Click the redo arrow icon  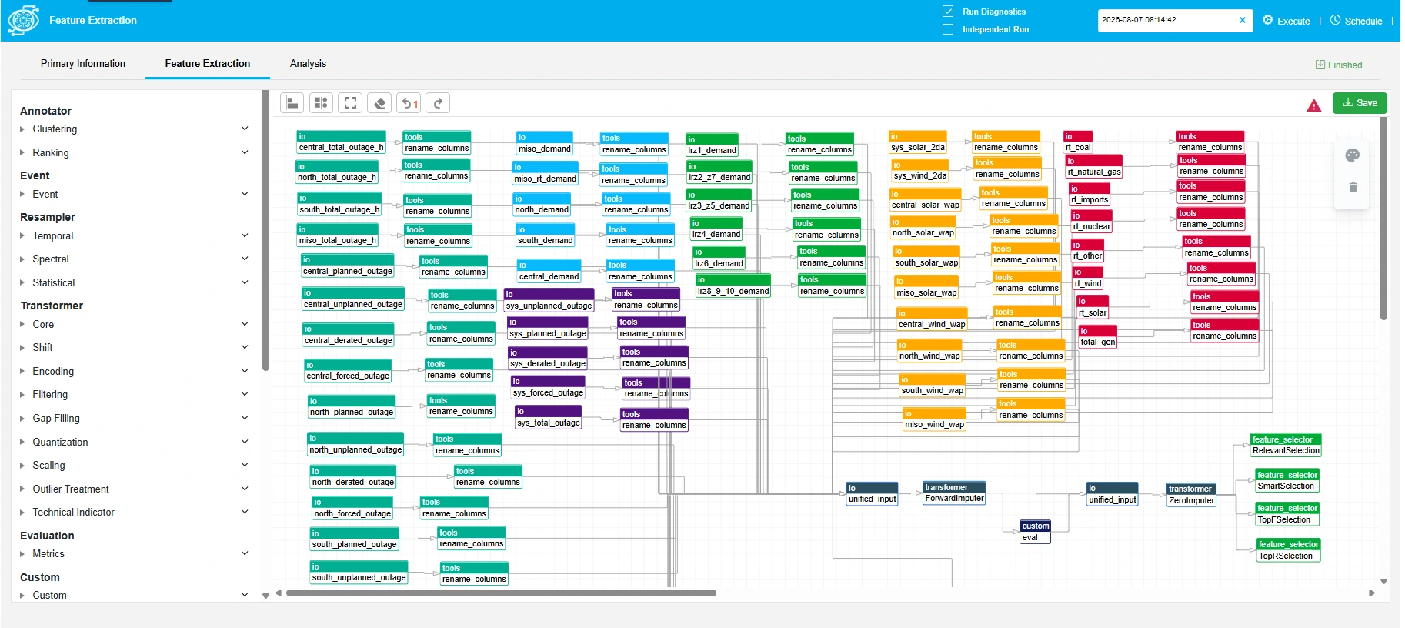point(439,103)
